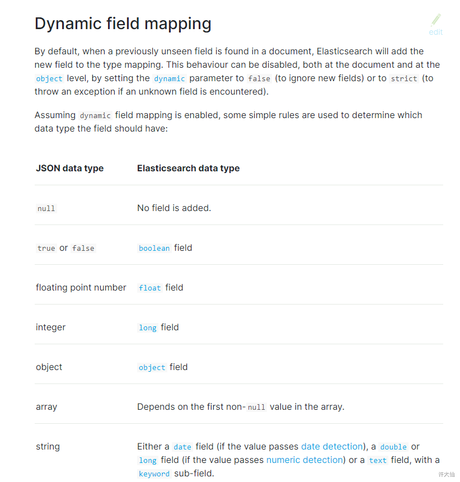Viewport: 460px width, 482px height.
Task: Open the dynamic parameter link
Action: tap(170, 79)
